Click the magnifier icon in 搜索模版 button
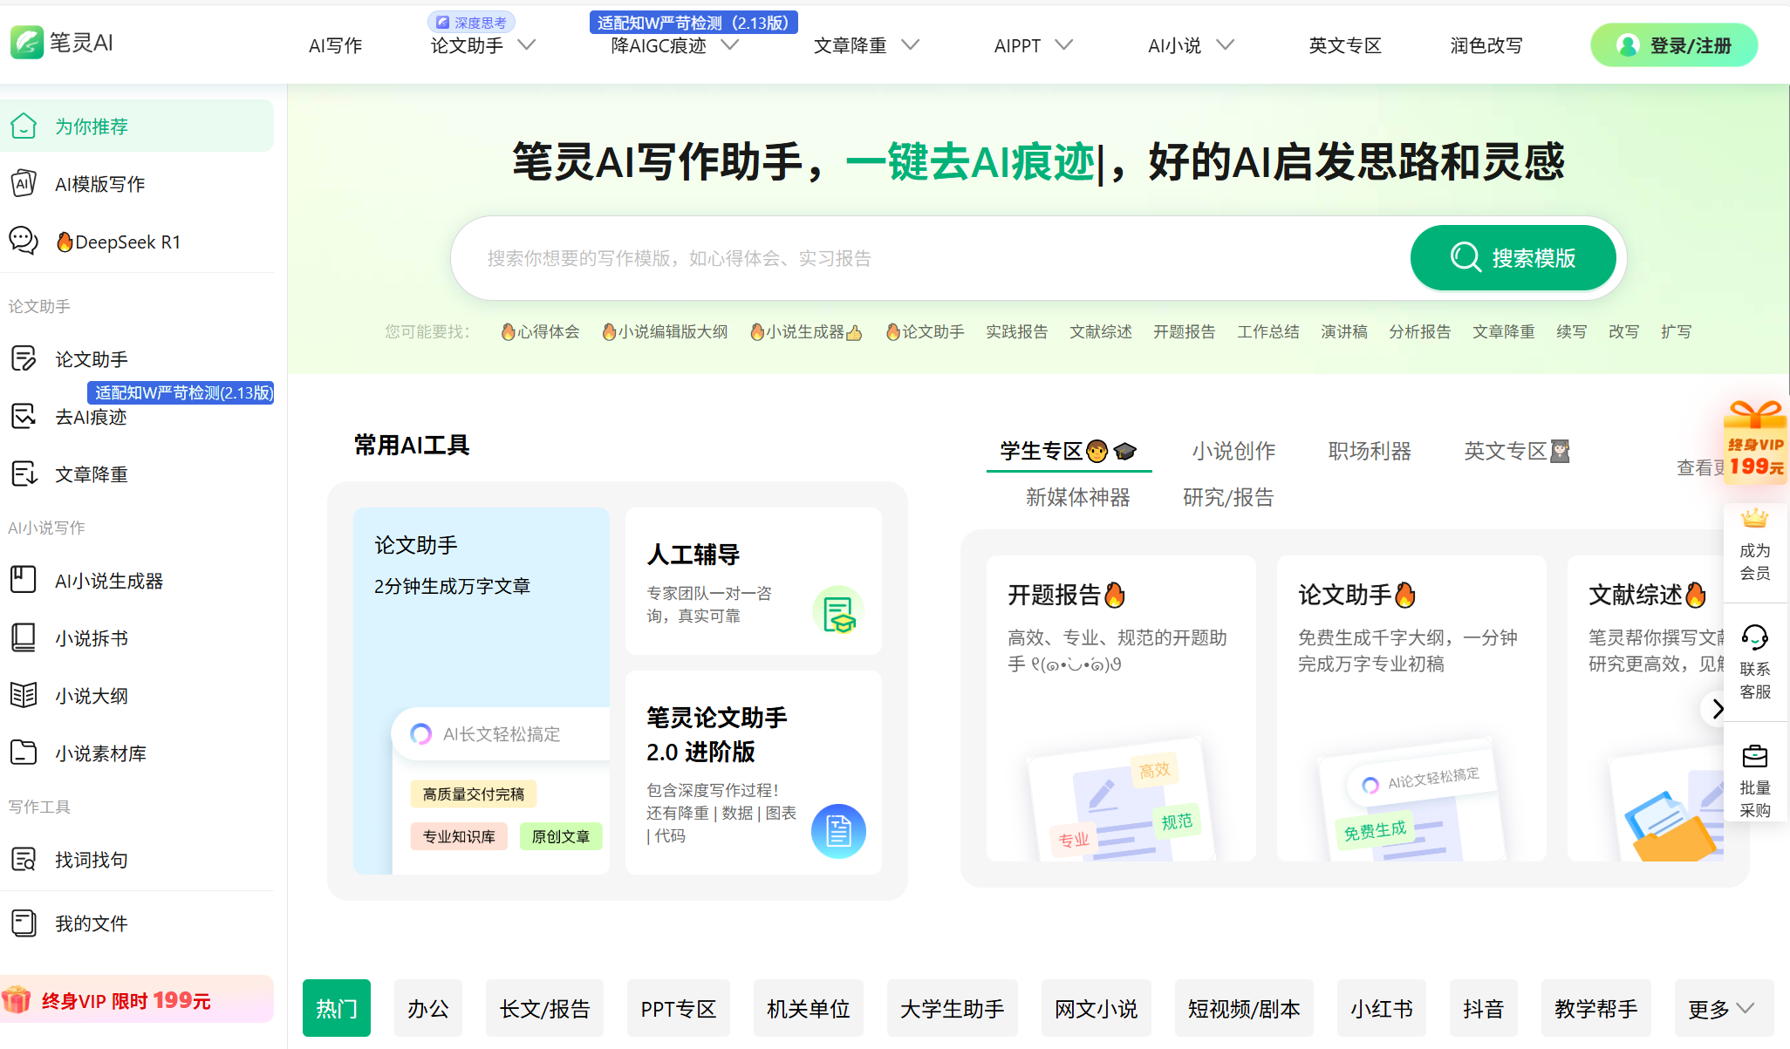This screenshot has height=1049, width=1790. 1465,258
